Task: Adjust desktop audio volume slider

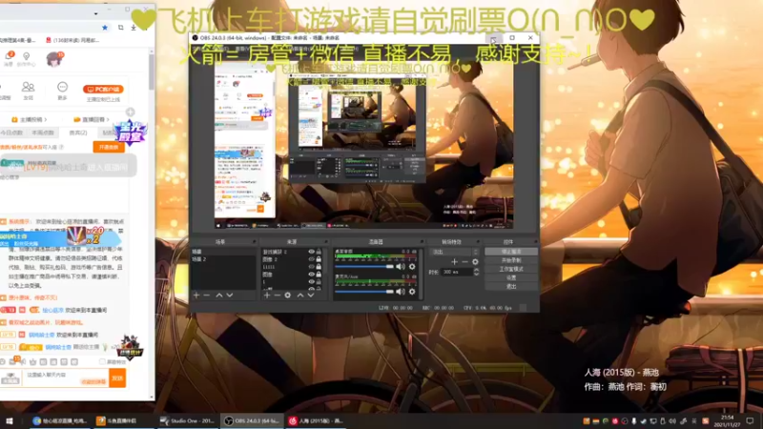Action: [364, 267]
